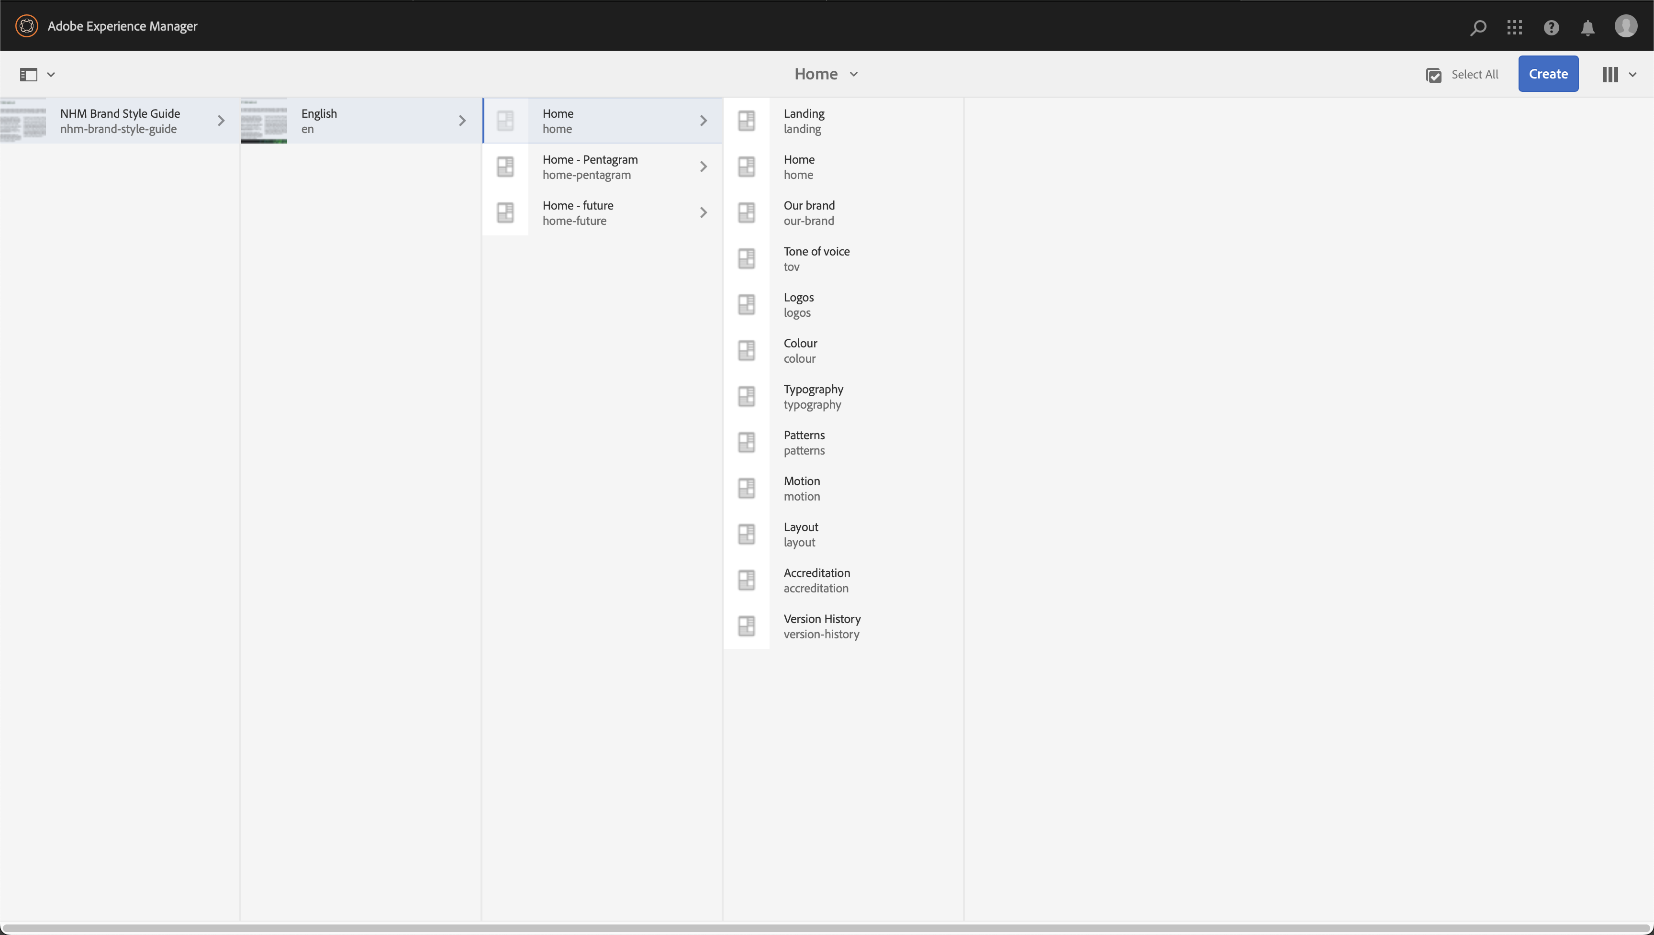Viewport: 1654px width, 935px height.
Task: Click the Select All label
Action: pyautogui.click(x=1475, y=75)
